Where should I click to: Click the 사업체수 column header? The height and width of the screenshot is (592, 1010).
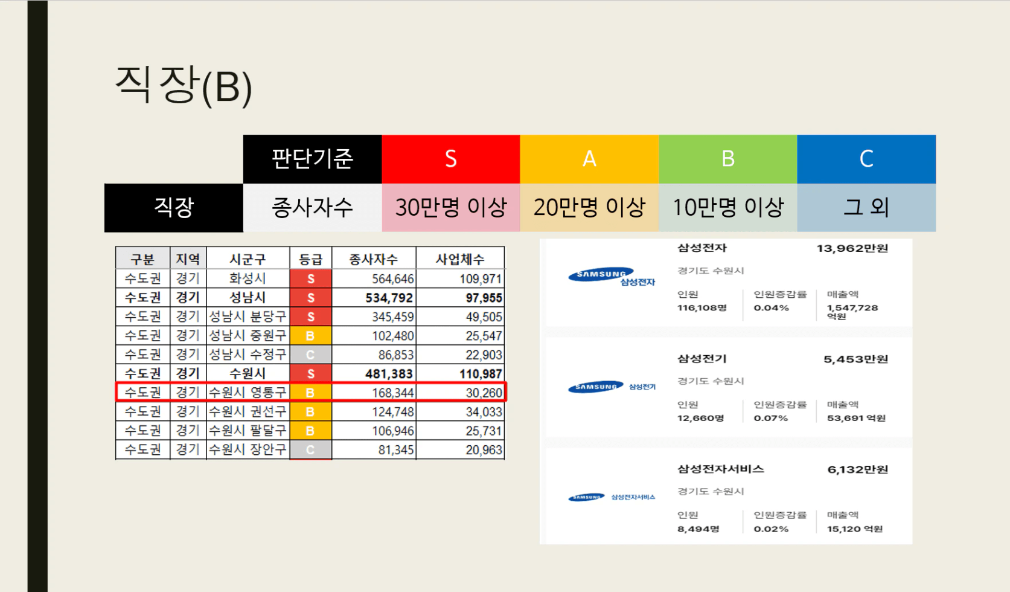(x=460, y=259)
